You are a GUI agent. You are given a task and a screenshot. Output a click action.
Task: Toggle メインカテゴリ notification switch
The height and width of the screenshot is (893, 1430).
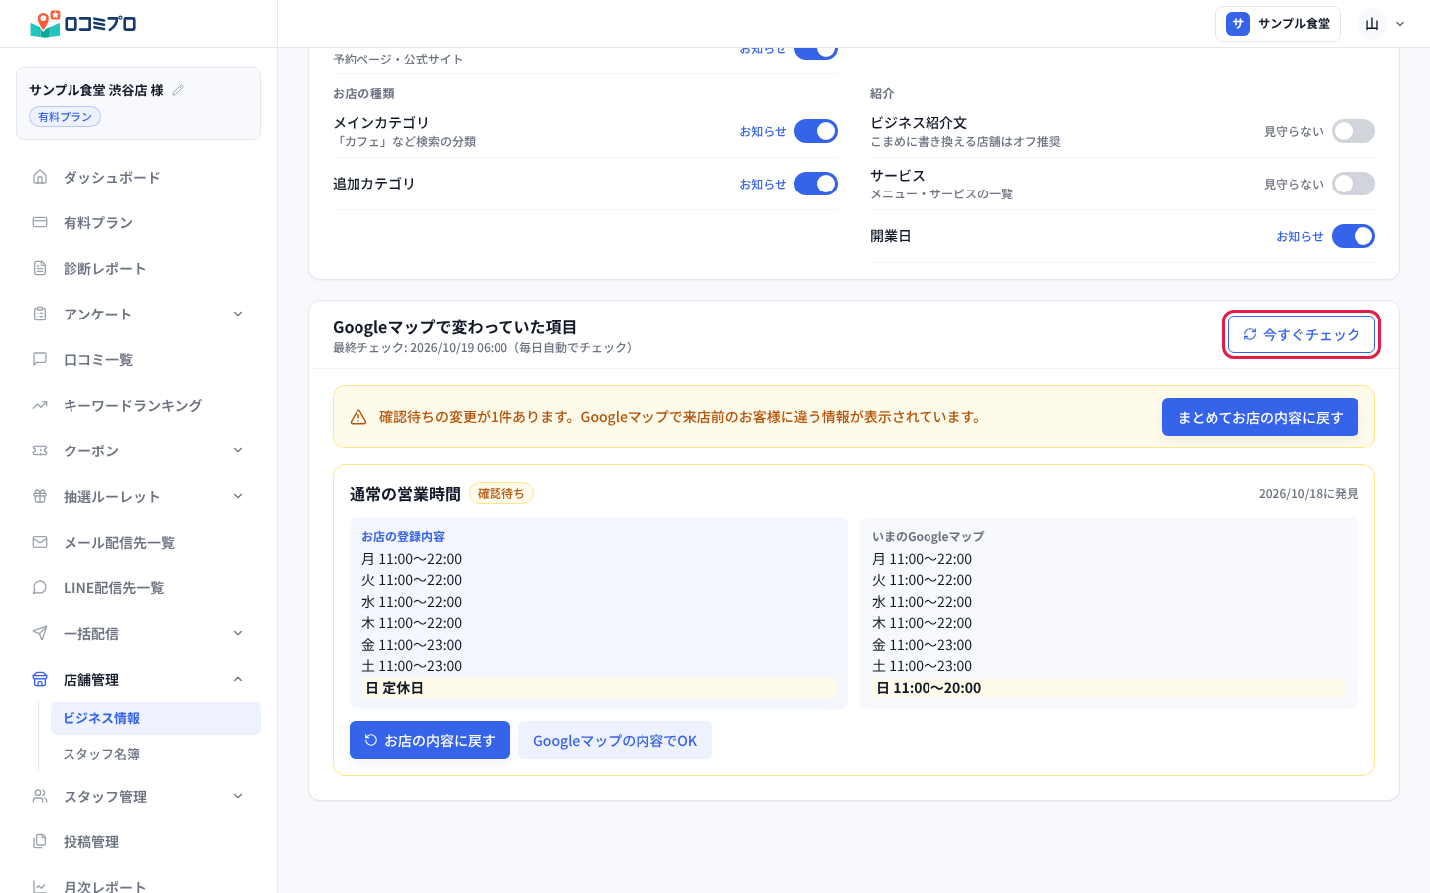click(816, 131)
